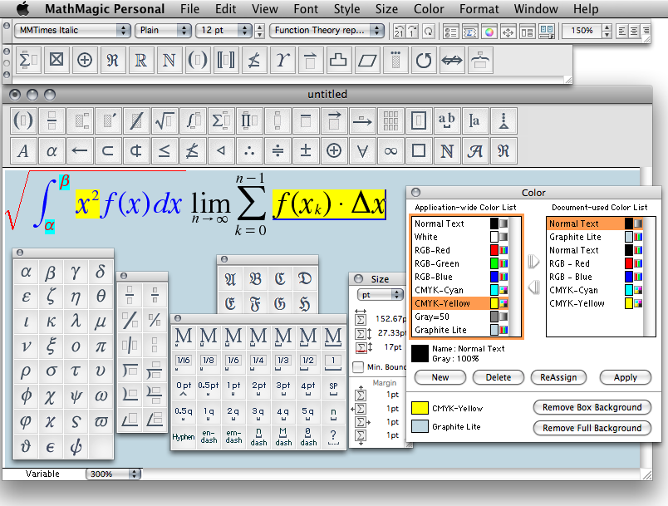Insert the en-dash from the spacing palette
The height and width of the screenshot is (506, 668).
click(209, 437)
